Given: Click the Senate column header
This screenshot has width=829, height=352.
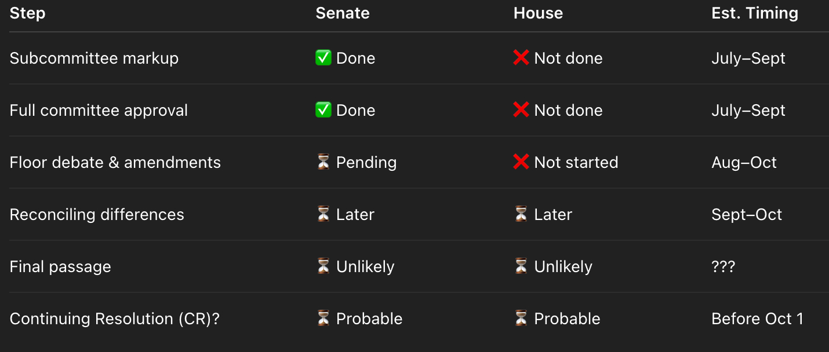Looking at the screenshot, I should [342, 13].
